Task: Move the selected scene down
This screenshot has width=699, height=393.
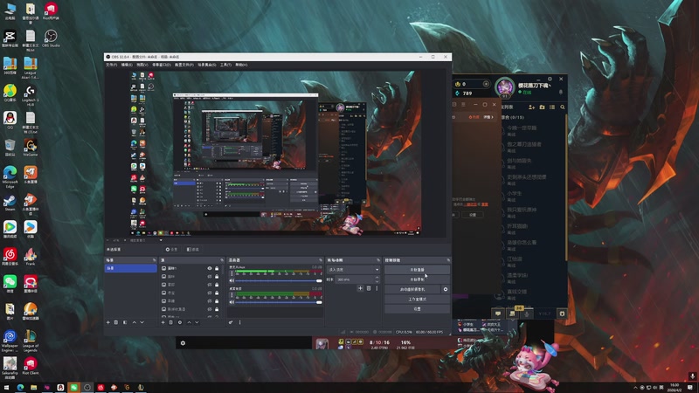Action: click(142, 322)
